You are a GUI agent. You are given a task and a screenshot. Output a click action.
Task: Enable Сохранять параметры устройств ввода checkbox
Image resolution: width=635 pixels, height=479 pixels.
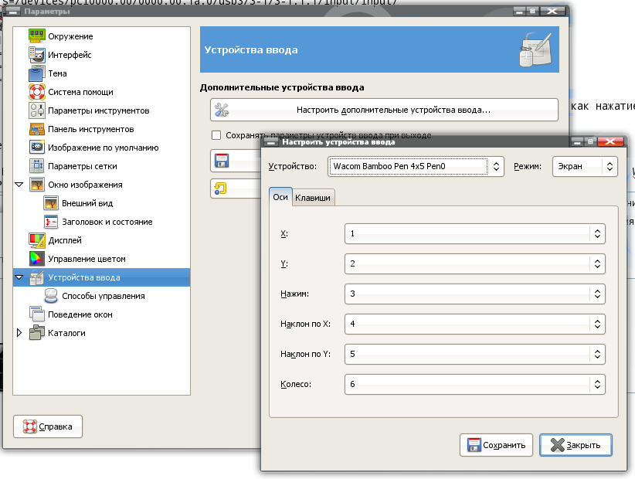point(216,135)
